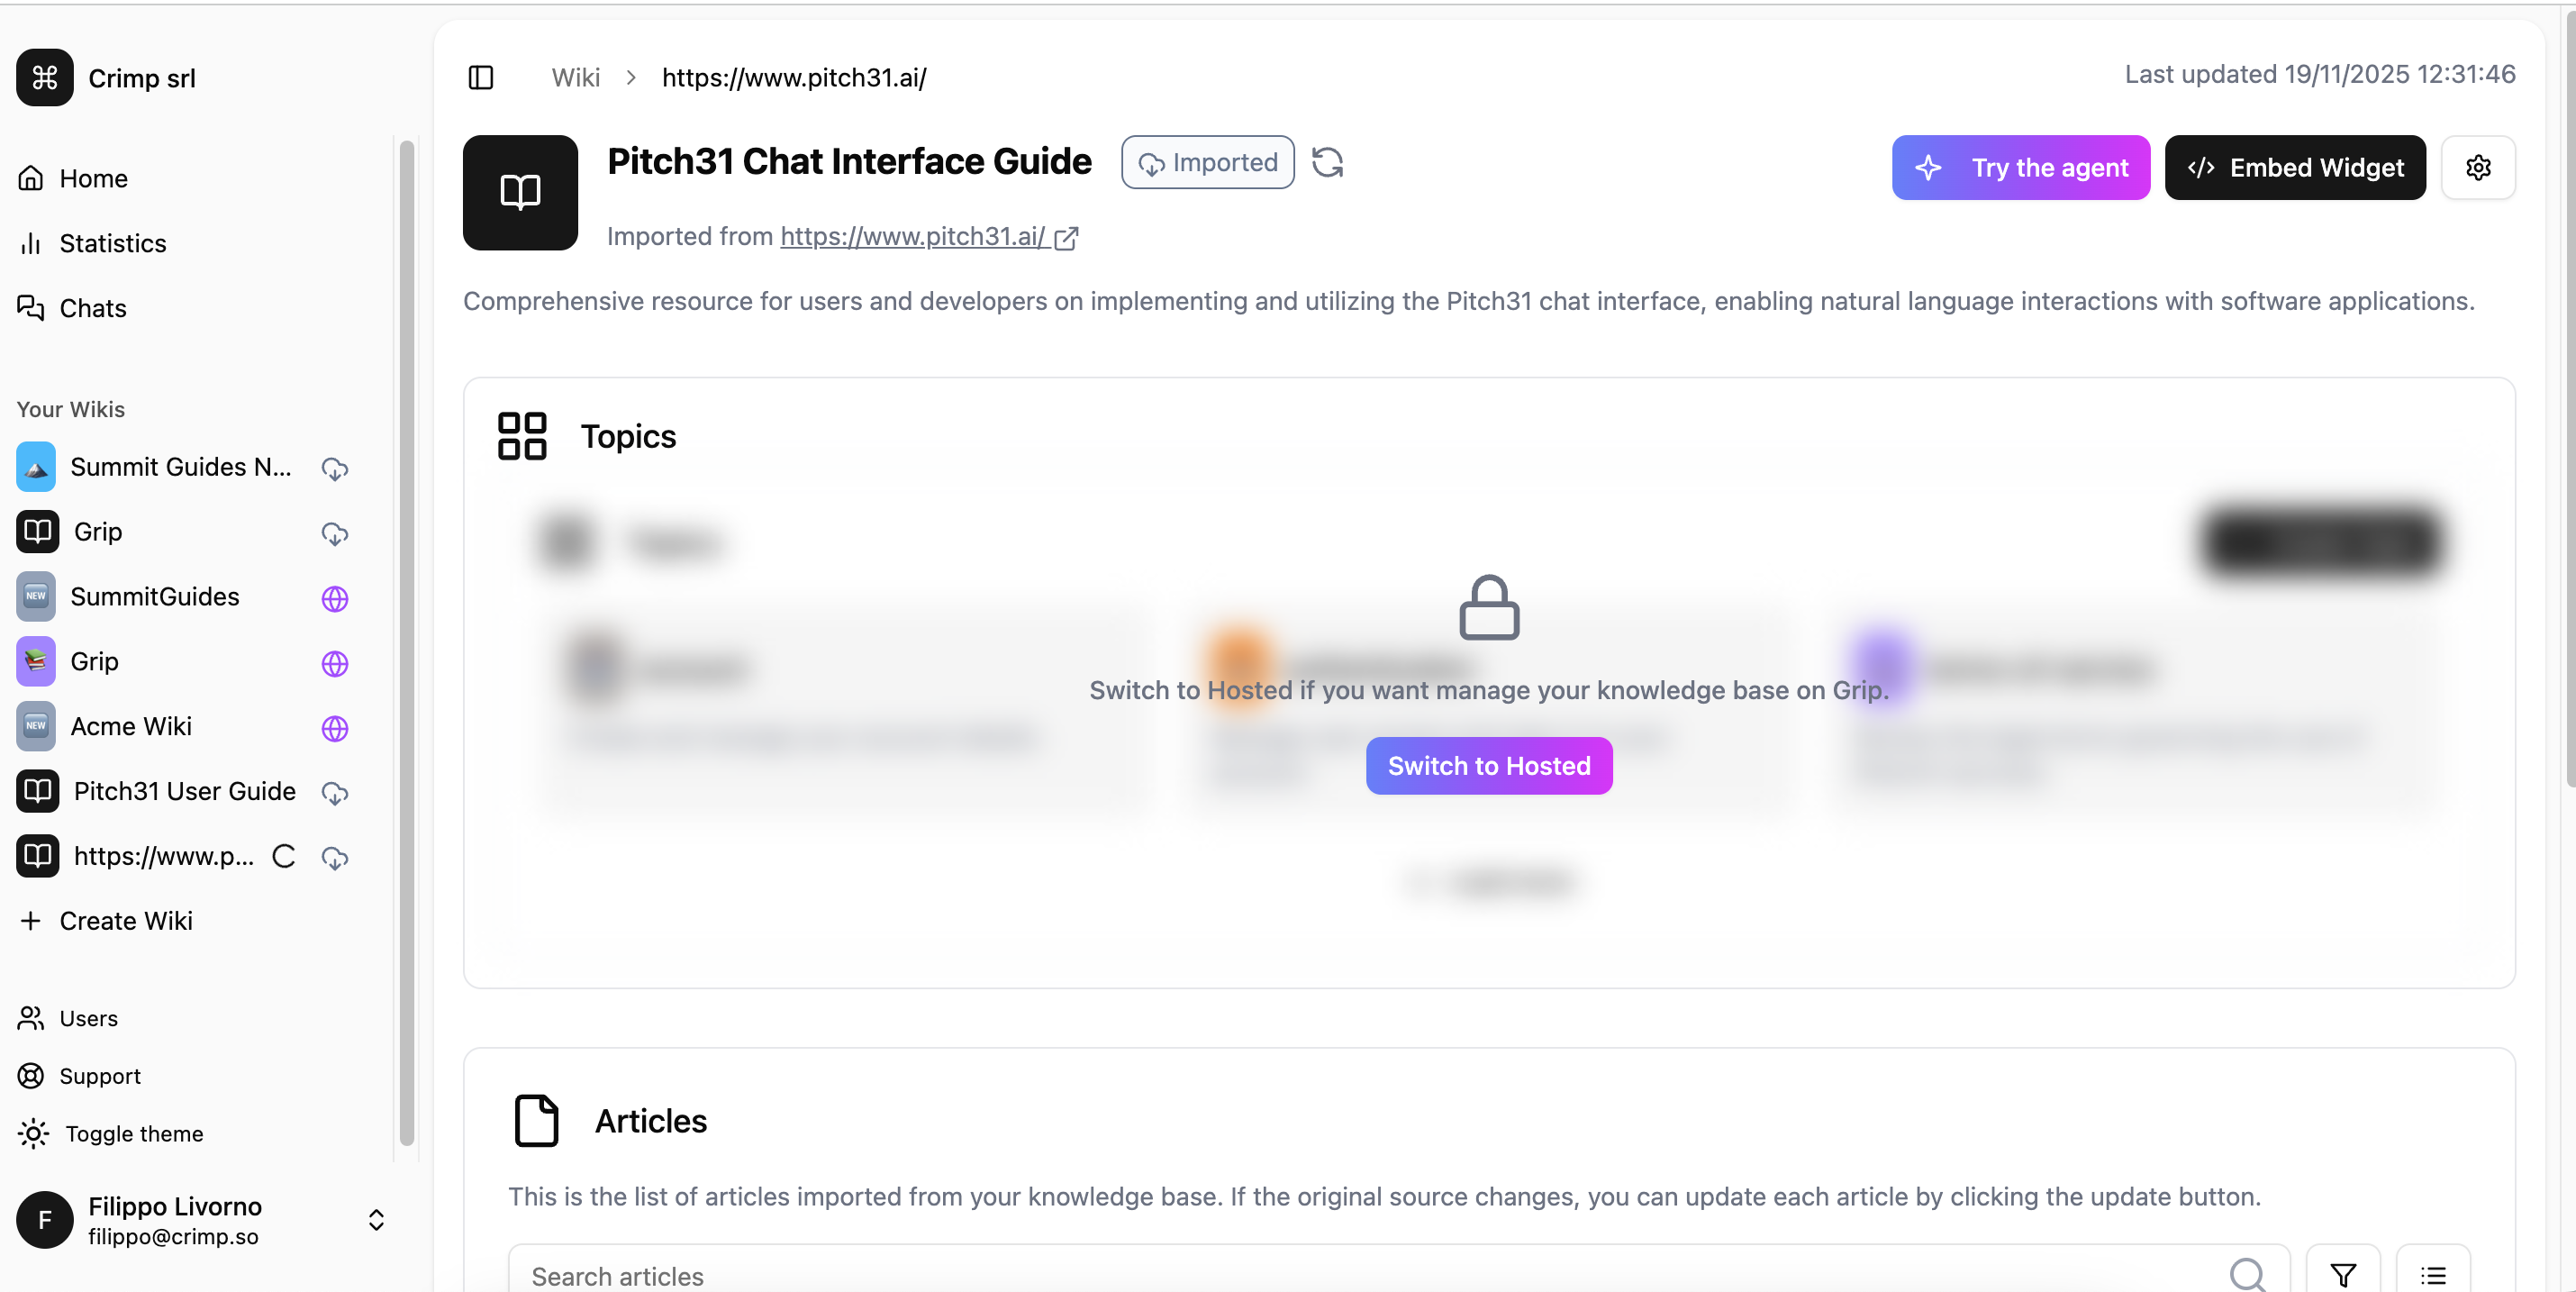
Task: Open the Crimp srl workspace switcher
Action: coord(141,78)
